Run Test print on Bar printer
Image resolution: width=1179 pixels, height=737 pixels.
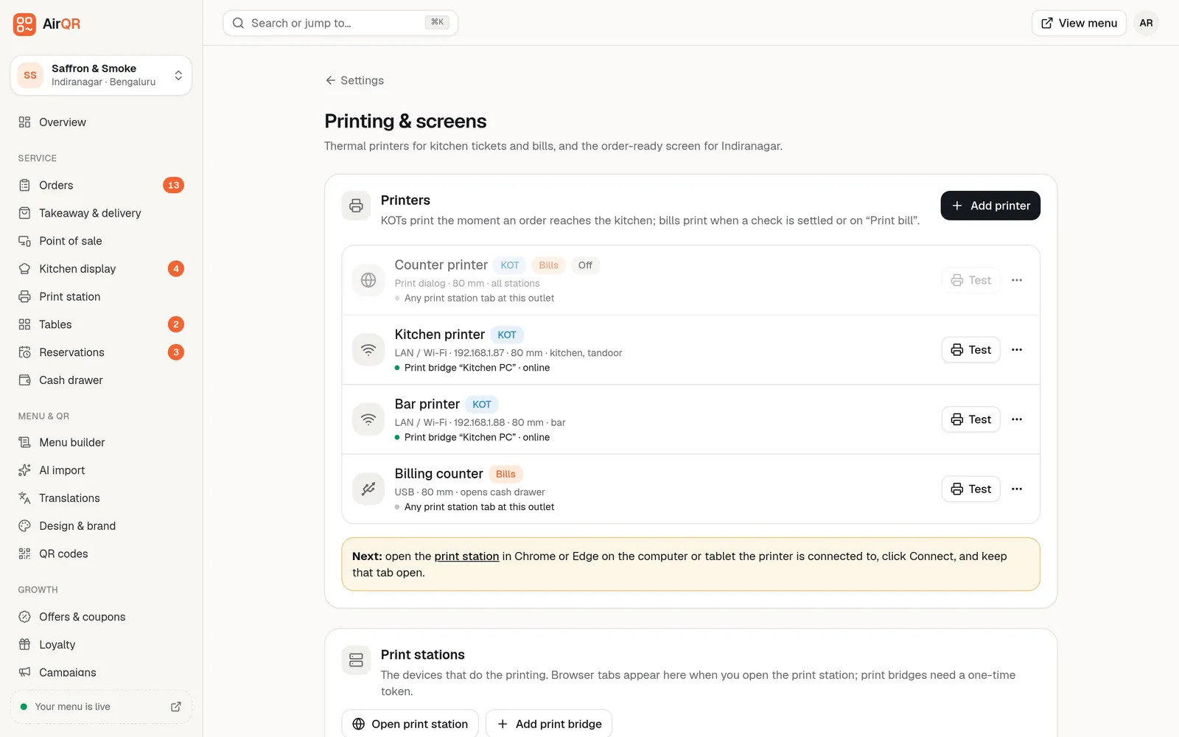[x=971, y=419]
